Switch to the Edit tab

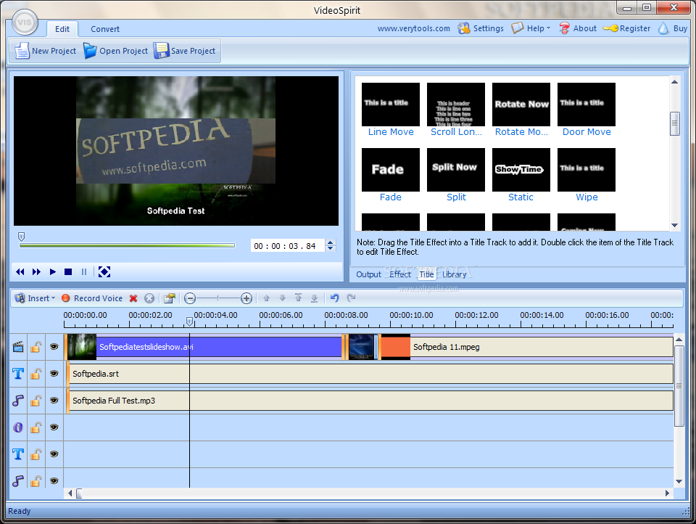coord(62,29)
